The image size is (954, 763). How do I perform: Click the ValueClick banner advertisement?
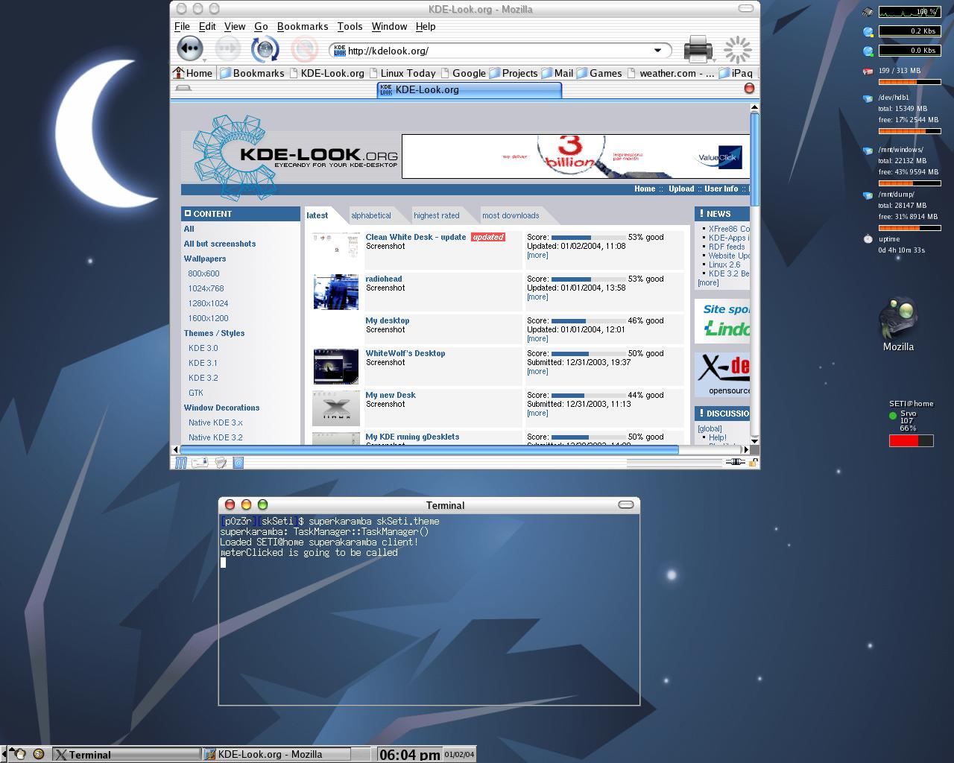[x=575, y=156]
